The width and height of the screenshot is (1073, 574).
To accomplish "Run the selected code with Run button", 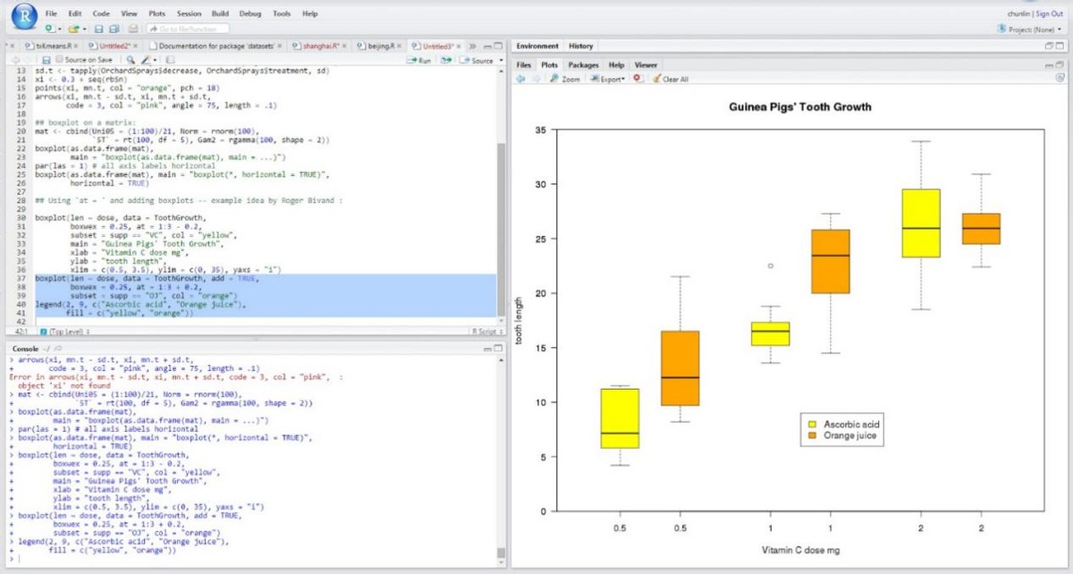I will pyautogui.click(x=419, y=60).
